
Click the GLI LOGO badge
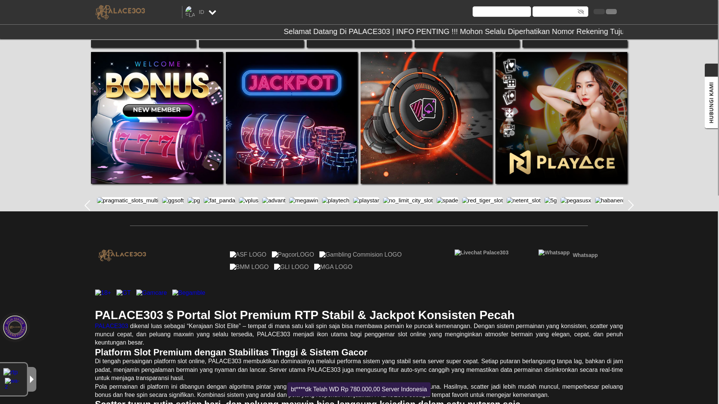(291, 267)
